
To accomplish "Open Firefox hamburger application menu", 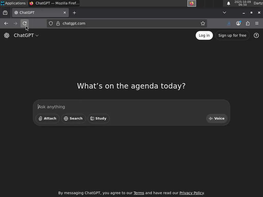I will point(257,23).
